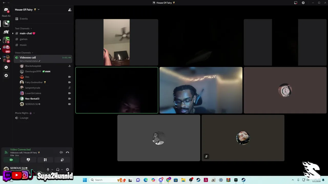328x184 pixels.
Task: Open the House Of Fairy server dropdown
Action: 27,9
